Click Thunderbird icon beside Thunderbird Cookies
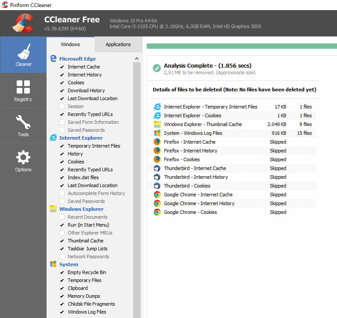The height and width of the screenshot is (318, 337). [157, 186]
